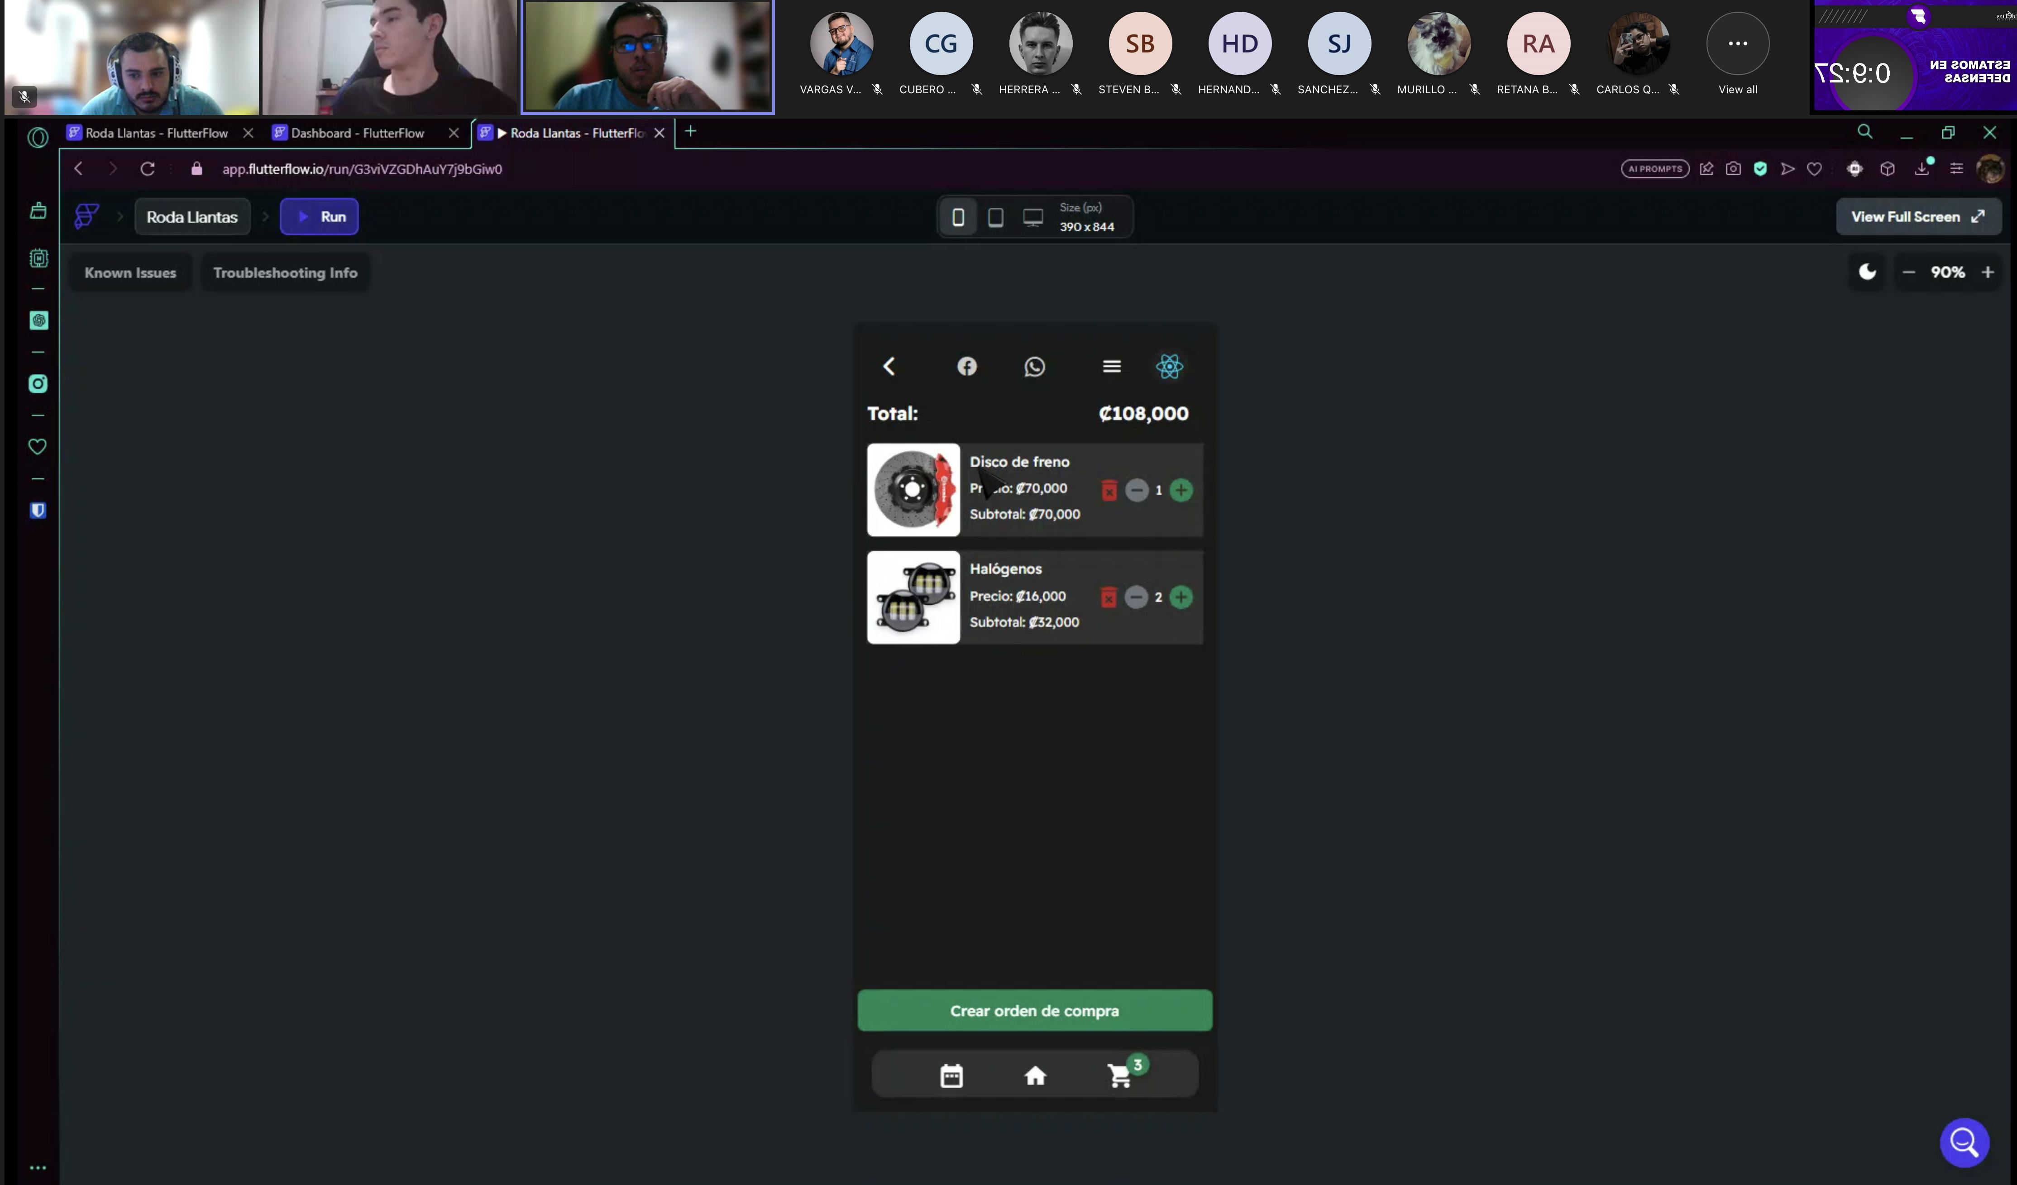Select the phone device preview size
2017x1185 pixels.
958,217
